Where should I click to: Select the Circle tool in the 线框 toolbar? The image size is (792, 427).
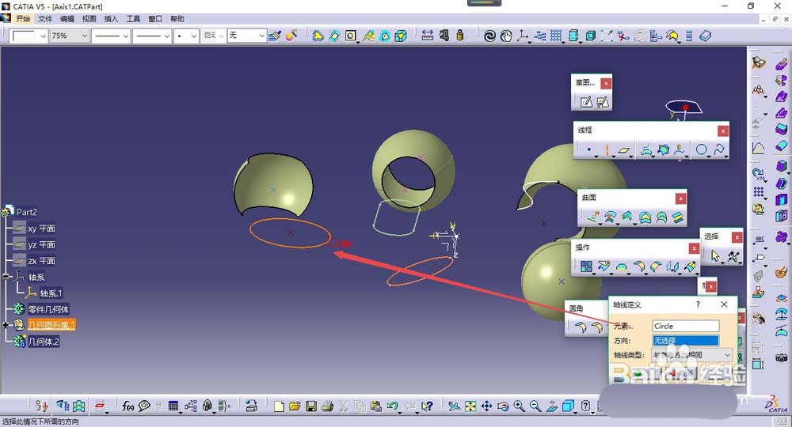pos(701,149)
